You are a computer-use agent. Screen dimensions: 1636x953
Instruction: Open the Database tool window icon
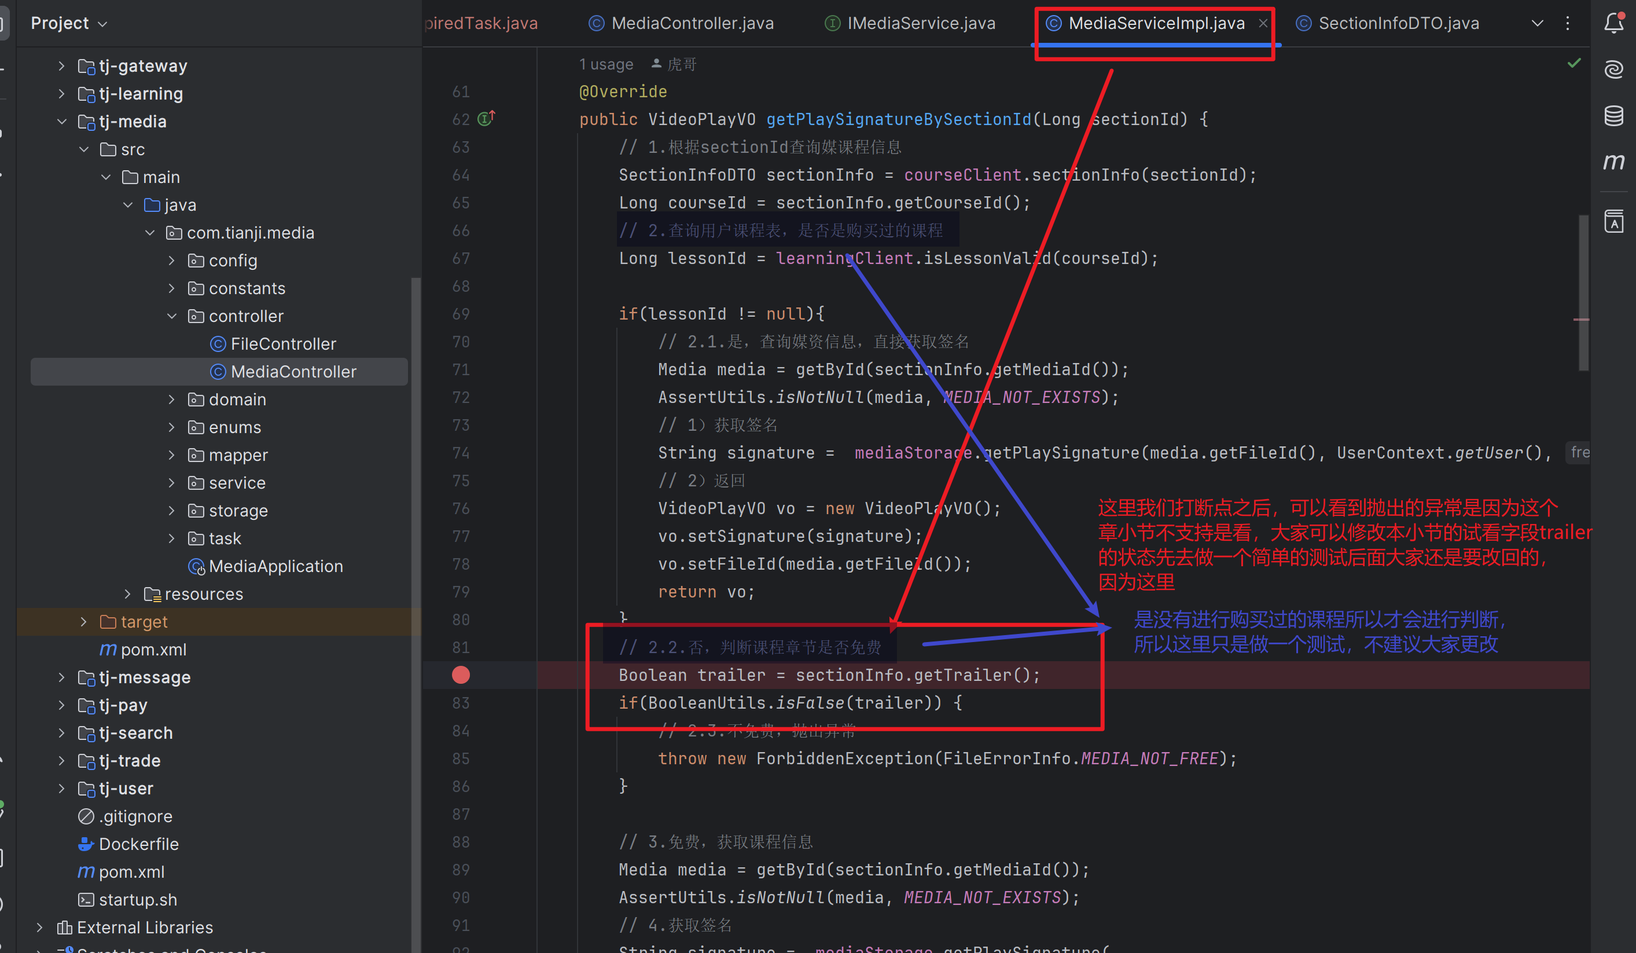point(1613,116)
